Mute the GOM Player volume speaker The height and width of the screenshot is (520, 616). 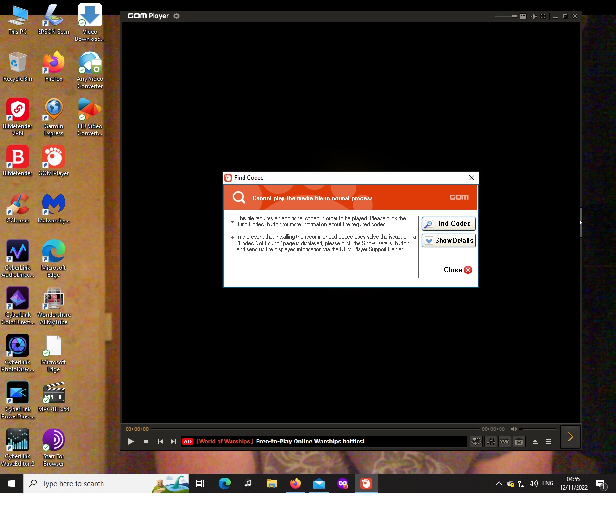pyautogui.click(x=513, y=429)
